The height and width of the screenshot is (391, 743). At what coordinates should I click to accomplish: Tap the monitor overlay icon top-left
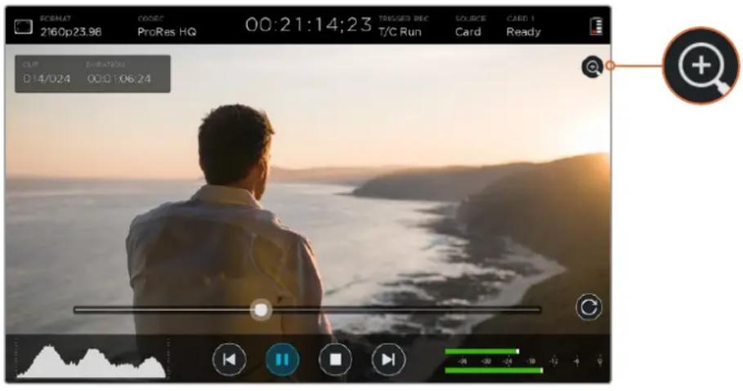[23, 26]
